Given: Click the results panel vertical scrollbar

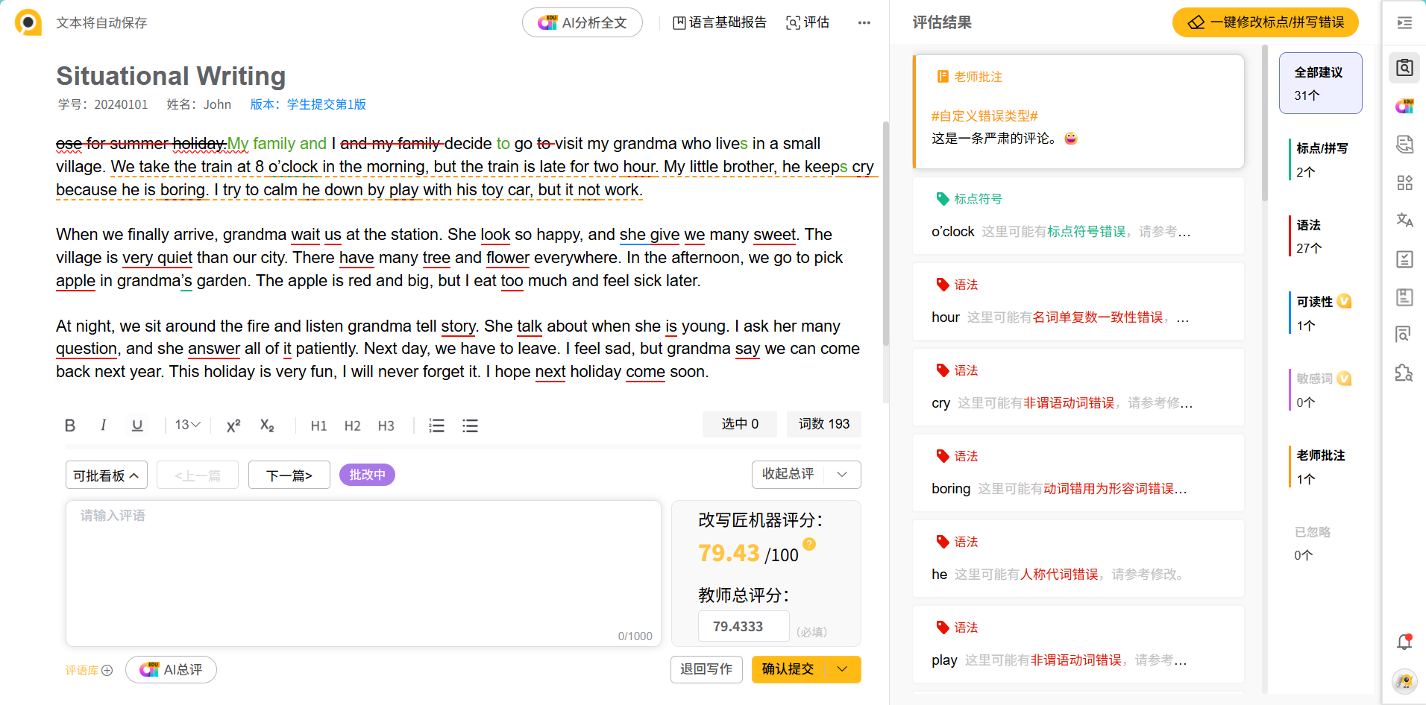Looking at the screenshot, I should tap(1264, 123).
